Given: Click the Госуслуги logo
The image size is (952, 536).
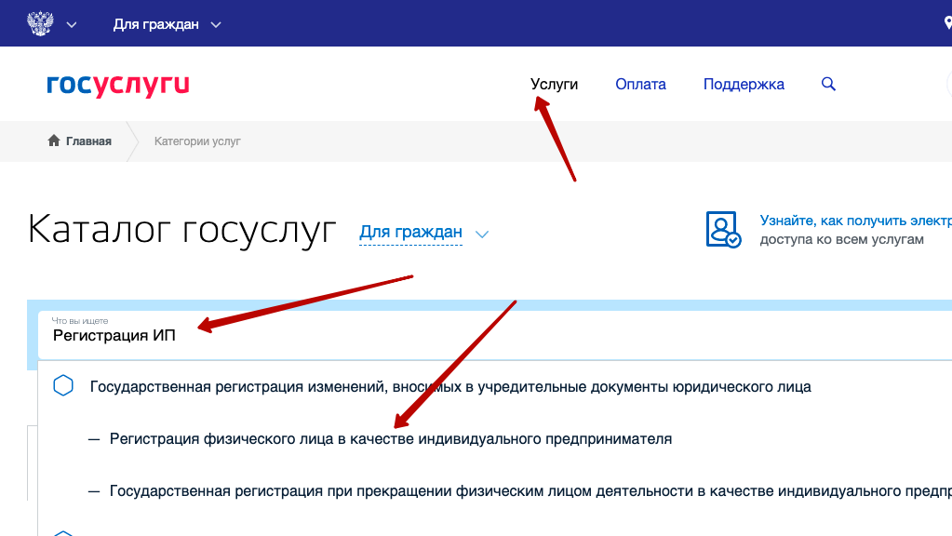Looking at the screenshot, I should click(x=118, y=85).
